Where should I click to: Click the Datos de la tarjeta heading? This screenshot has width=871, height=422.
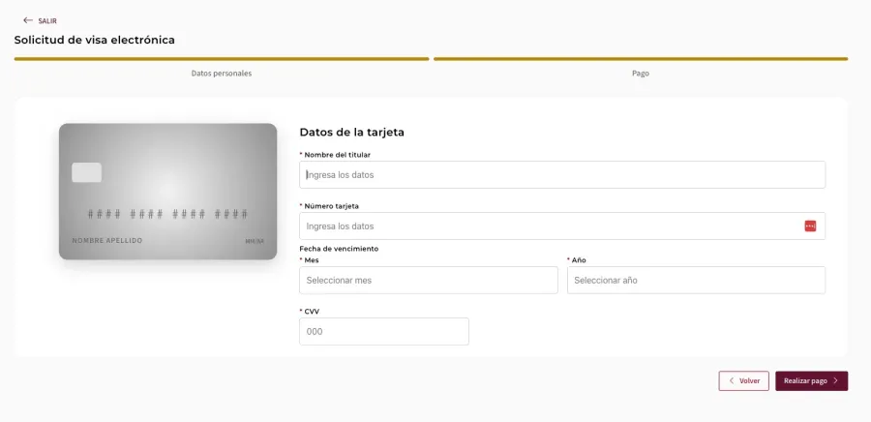pos(351,133)
